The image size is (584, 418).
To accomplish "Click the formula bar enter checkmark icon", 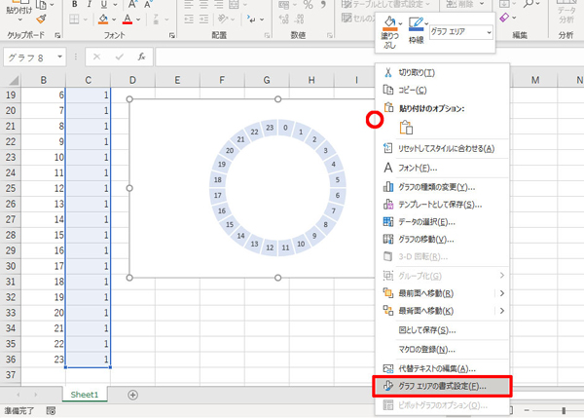I will (120, 57).
